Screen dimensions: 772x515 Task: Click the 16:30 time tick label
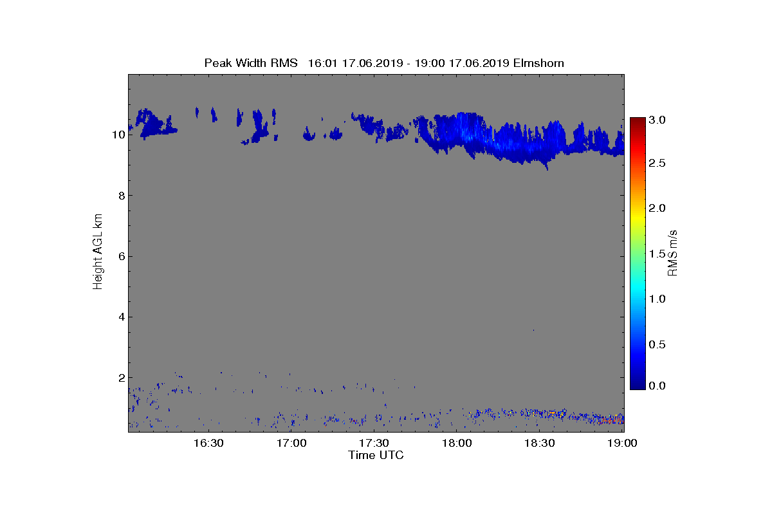click(x=209, y=444)
